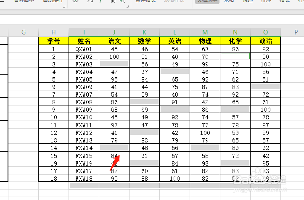Open alignment group dialog launcher at toolbar corner
The image size is (304, 200).
pos(64,7)
